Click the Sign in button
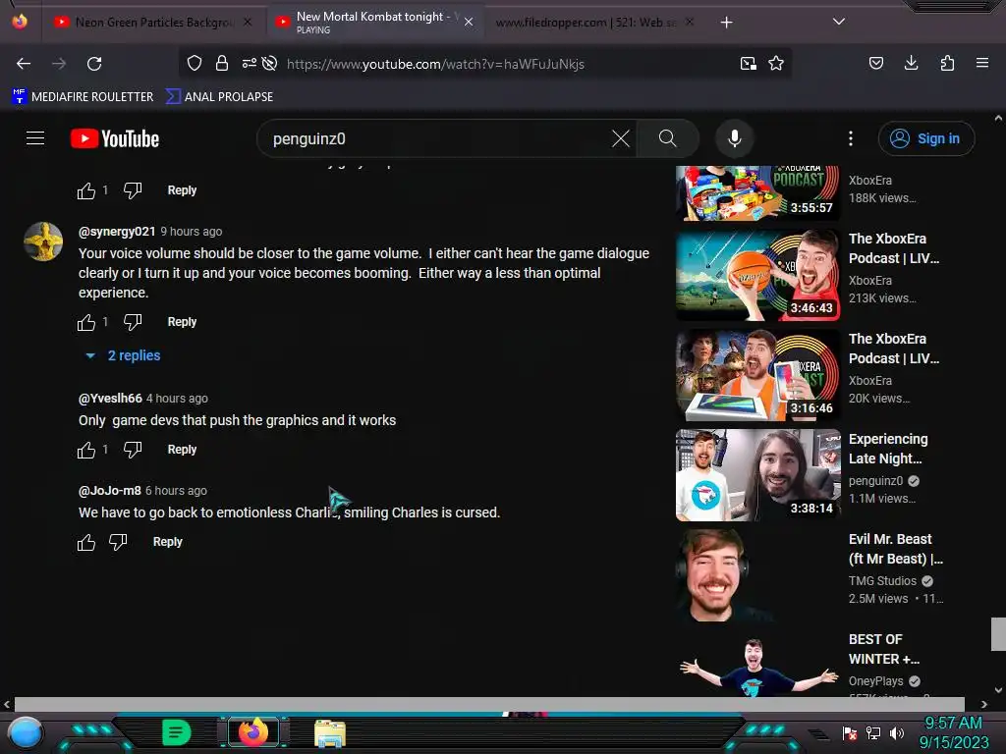Image resolution: width=1006 pixels, height=754 pixels. 925,138
